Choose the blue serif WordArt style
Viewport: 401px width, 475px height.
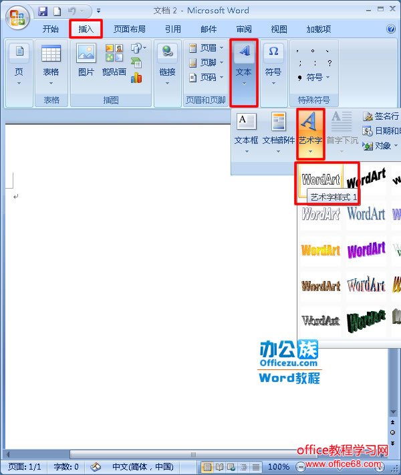tap(366, 214)
